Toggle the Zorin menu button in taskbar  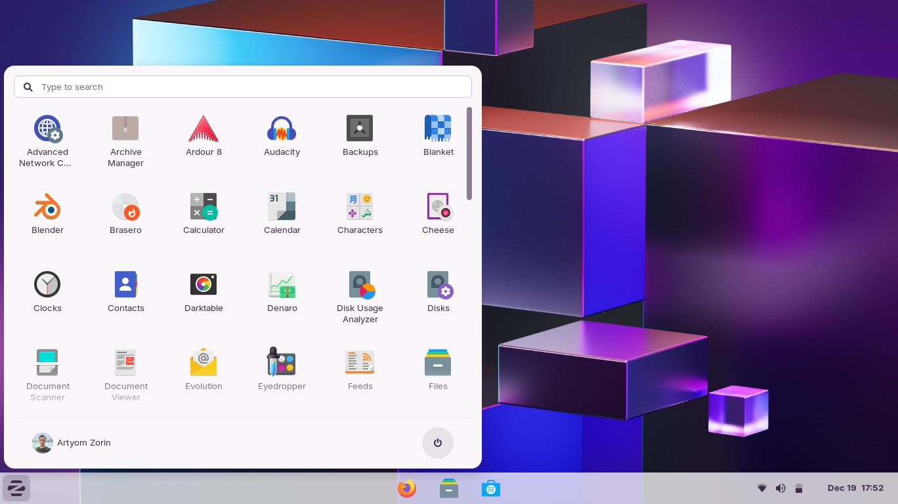pos(16,488)
